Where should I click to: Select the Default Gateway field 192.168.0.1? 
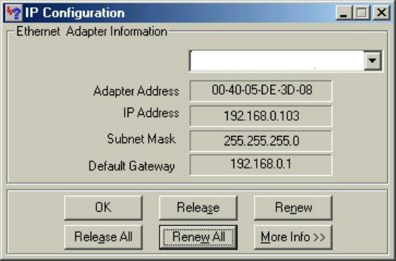(260, 165)
